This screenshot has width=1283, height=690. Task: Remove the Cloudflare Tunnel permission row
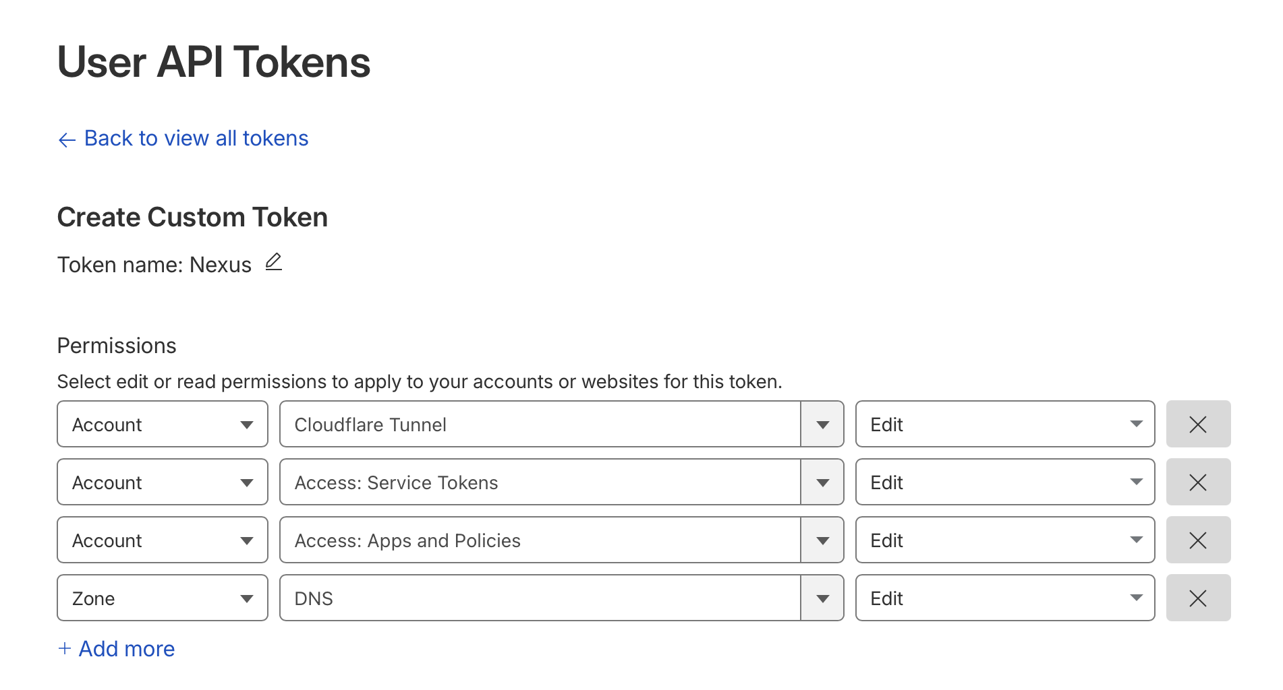tap(1197, 425)
